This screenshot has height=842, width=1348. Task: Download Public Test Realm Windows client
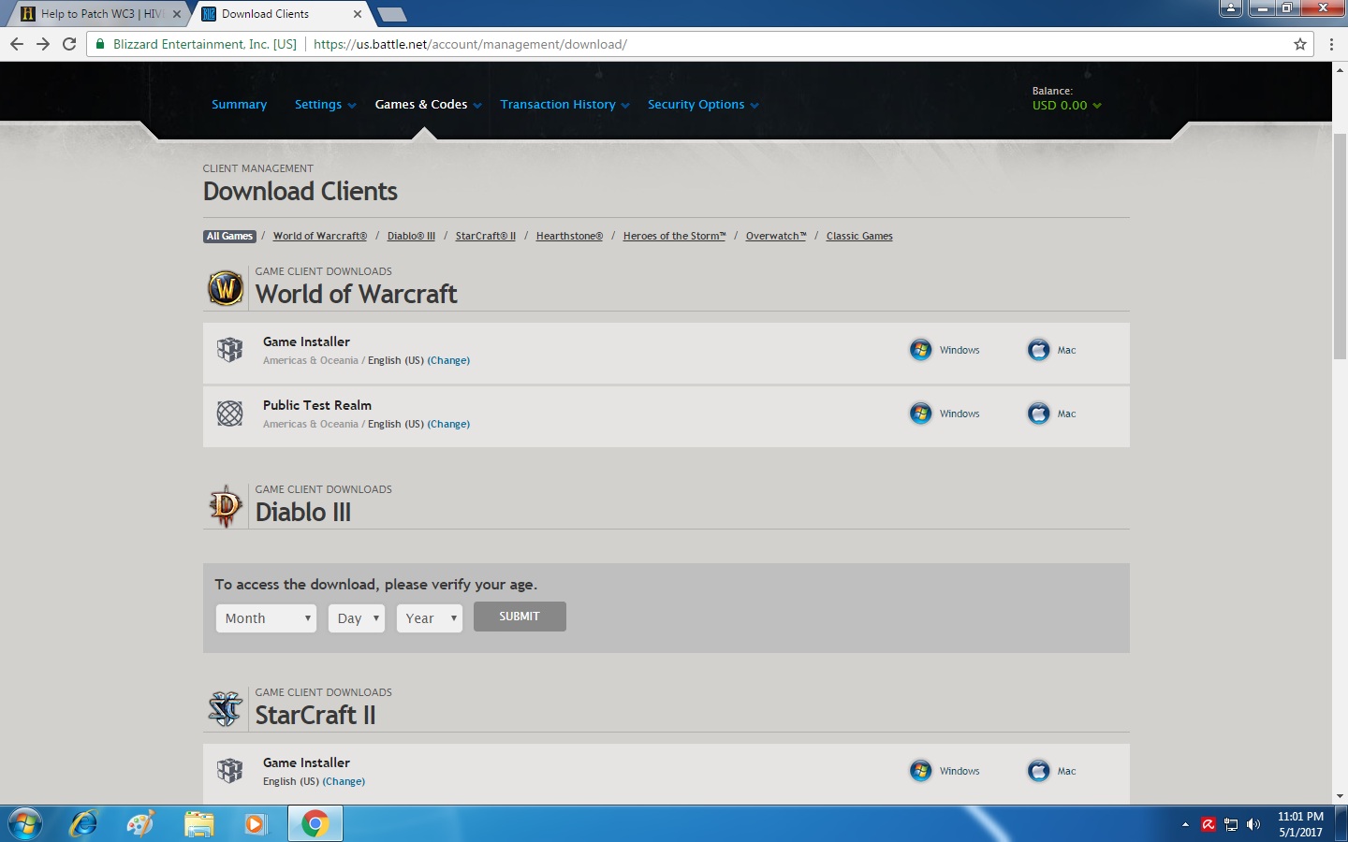click(945, 414)
